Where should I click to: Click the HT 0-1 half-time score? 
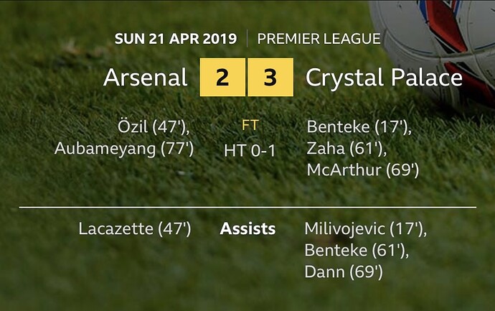tap(250, 151)
